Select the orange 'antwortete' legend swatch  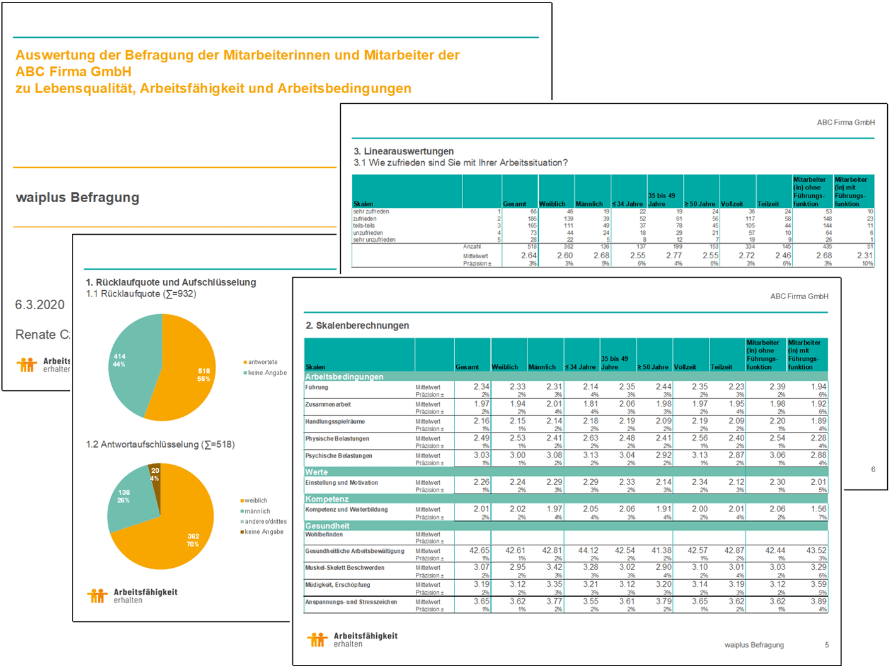pyautogui.click(x=245, y=362)
